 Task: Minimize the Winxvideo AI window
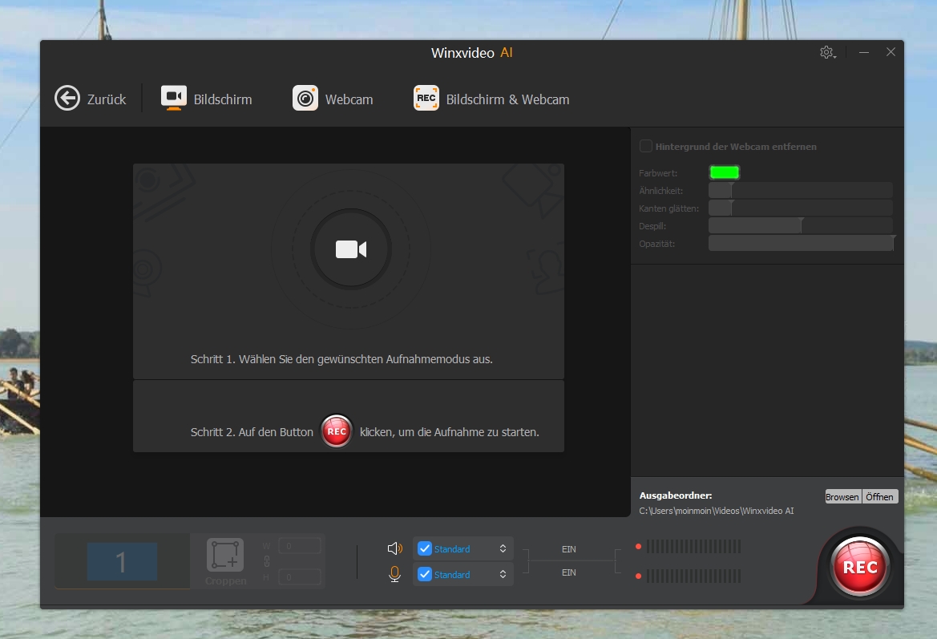[x=864, y=53]
